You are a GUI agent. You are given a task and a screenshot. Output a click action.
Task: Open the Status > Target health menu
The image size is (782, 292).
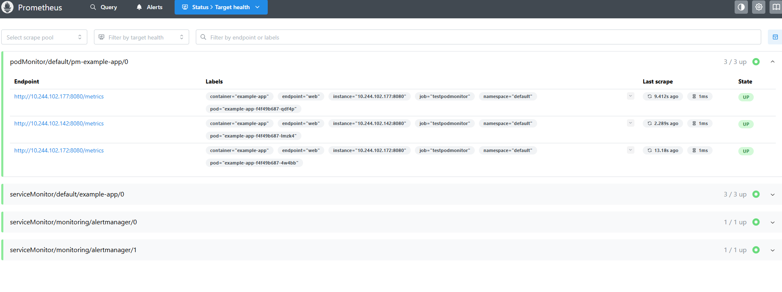221,7
